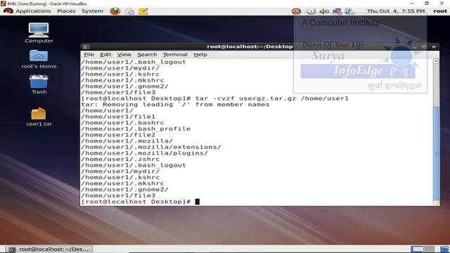
Task: Close the terminal window
Action: (434, 47)
